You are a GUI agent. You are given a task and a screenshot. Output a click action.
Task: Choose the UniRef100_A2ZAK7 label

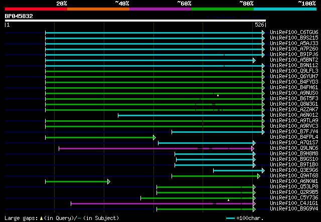[294, 109]
